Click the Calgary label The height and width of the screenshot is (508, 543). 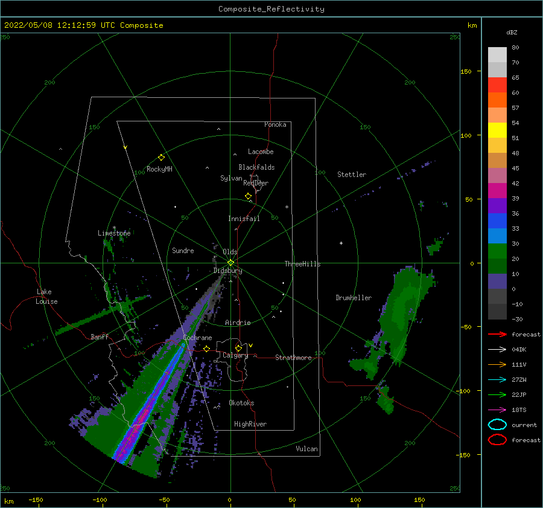click(x=235, y=355)
